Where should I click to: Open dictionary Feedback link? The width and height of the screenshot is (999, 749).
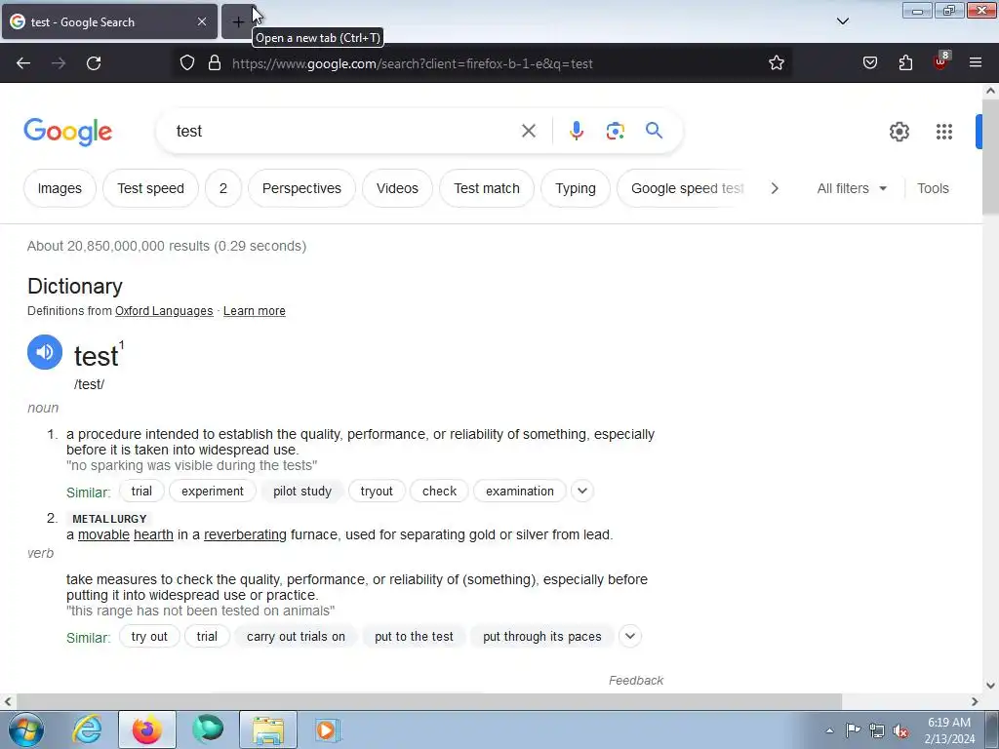pos(636,680)
